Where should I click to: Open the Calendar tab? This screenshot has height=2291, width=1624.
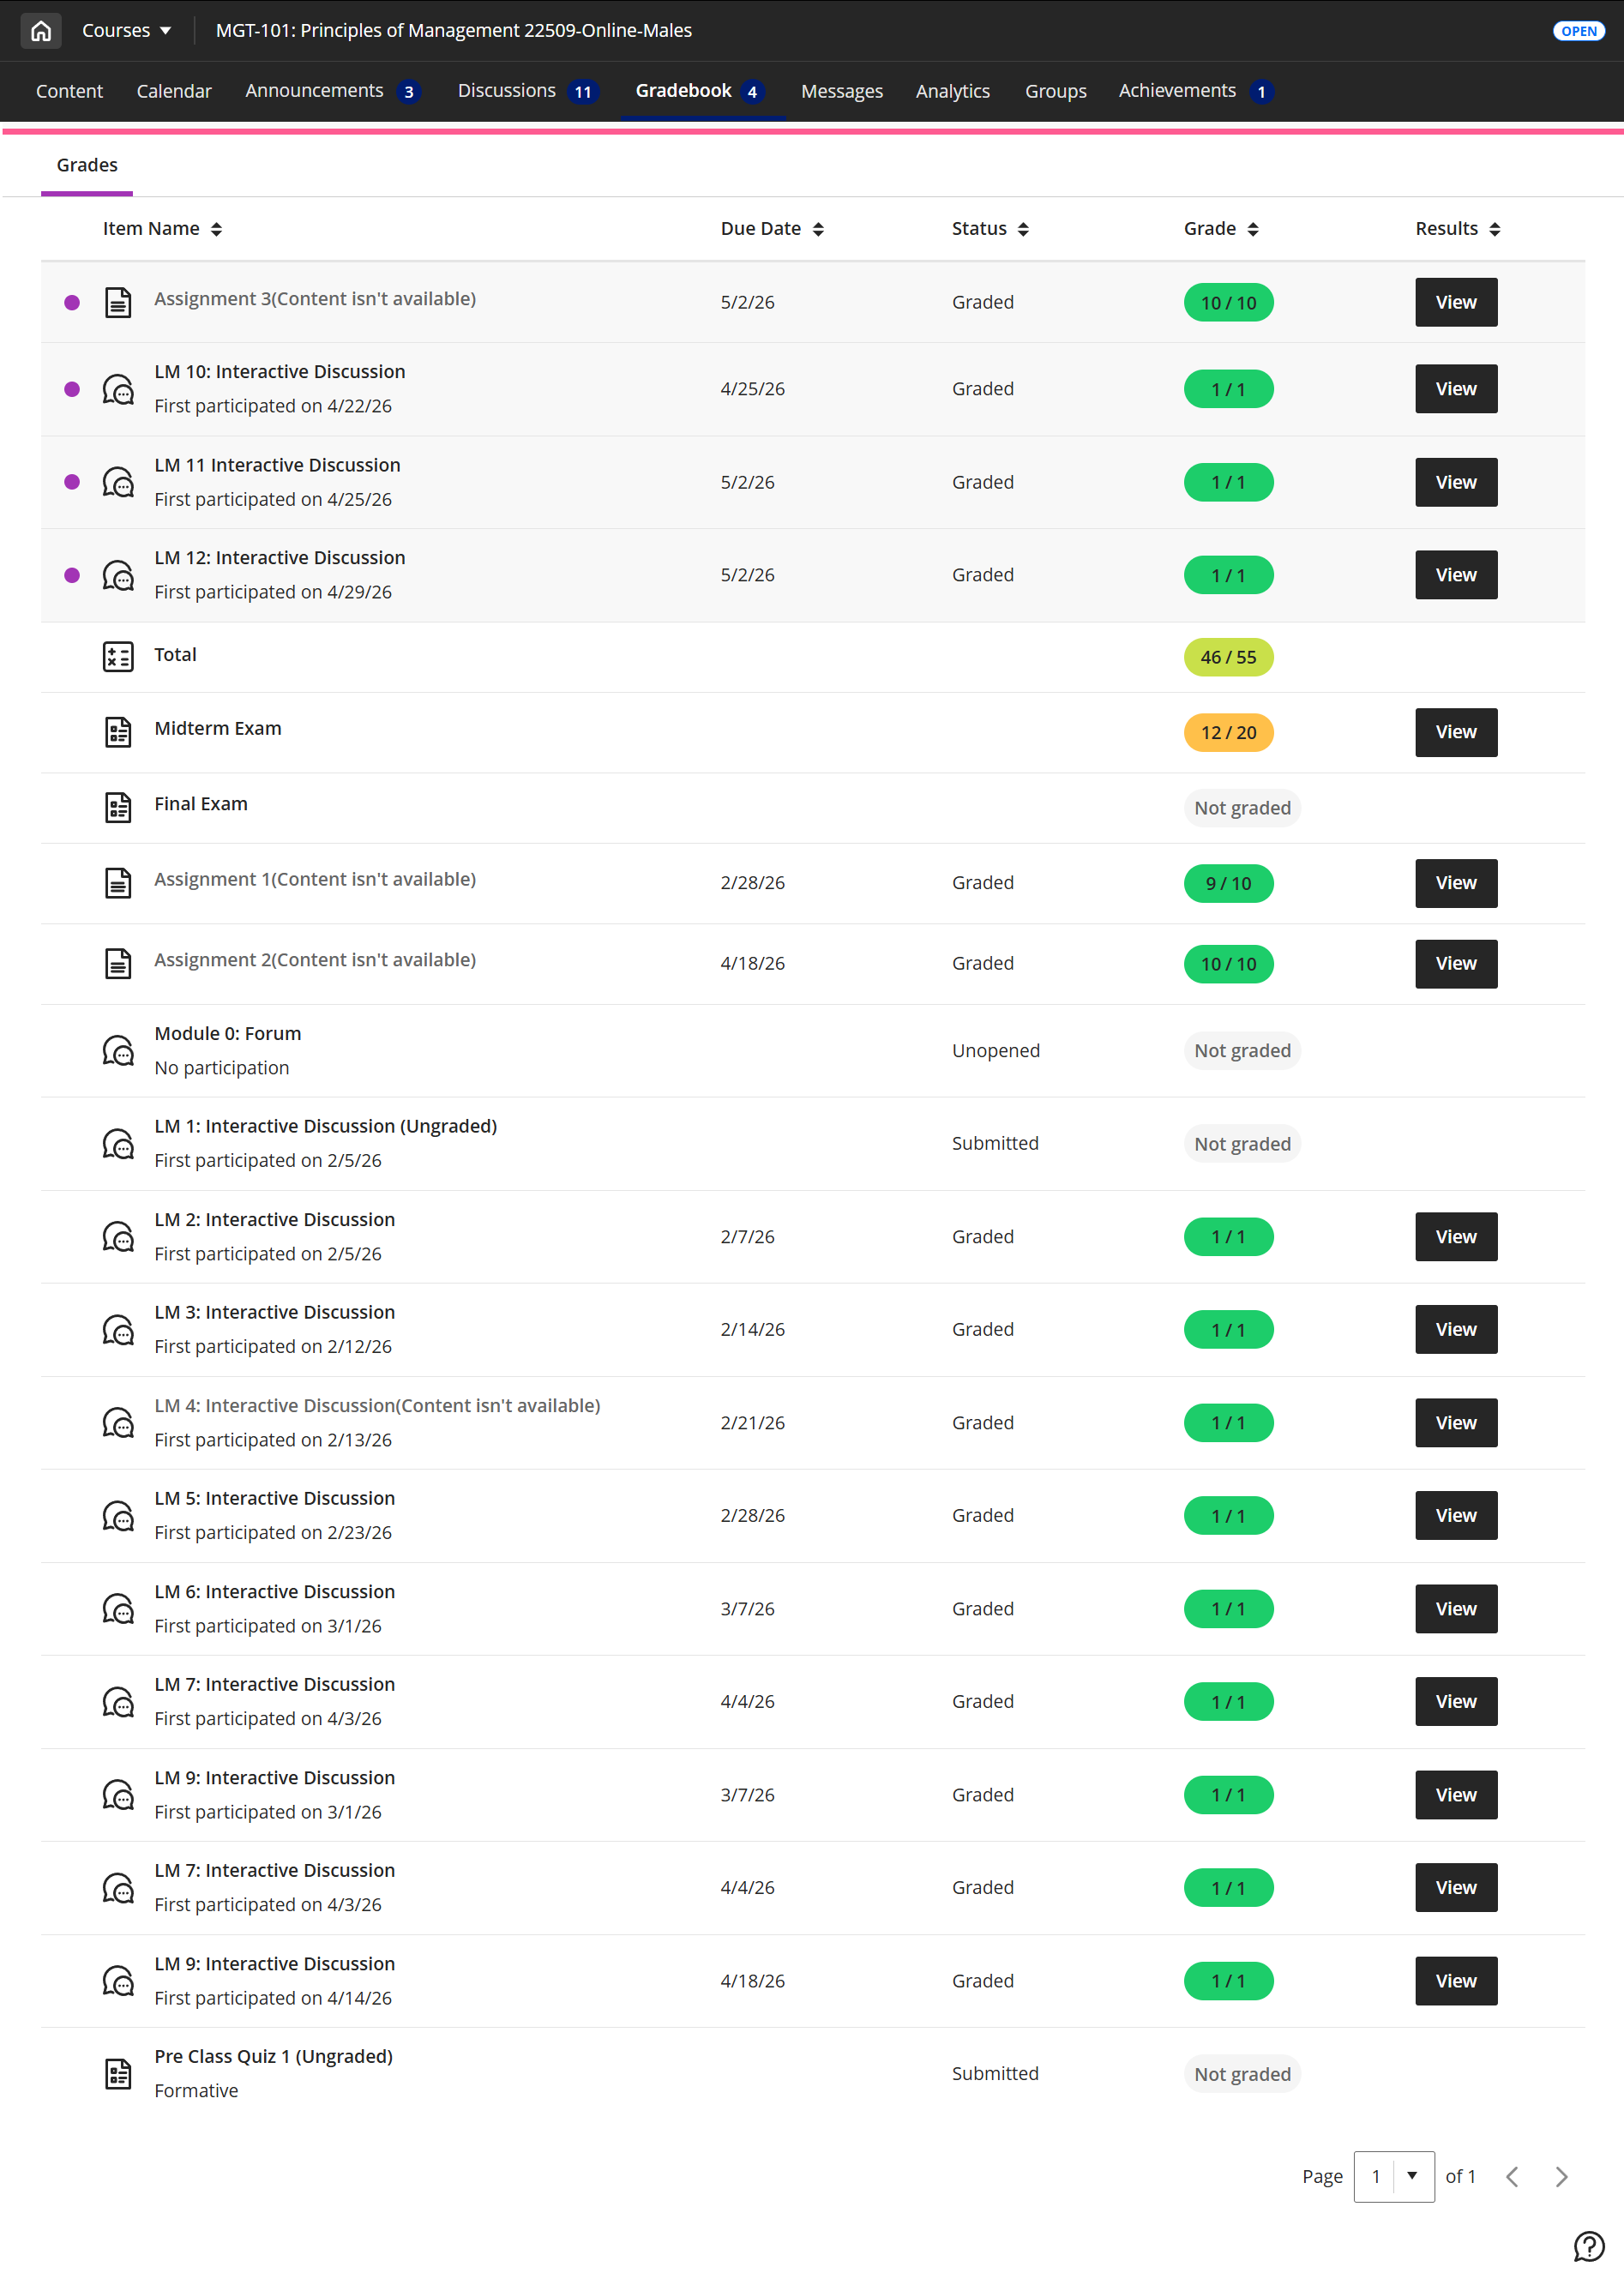(174, 91)
